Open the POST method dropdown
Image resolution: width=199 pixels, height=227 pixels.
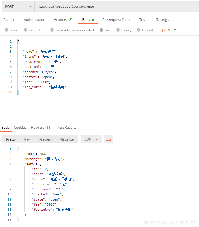click(x=18, y=6)
